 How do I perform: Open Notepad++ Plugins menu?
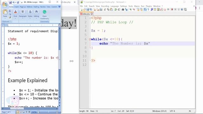coord(149,6)
